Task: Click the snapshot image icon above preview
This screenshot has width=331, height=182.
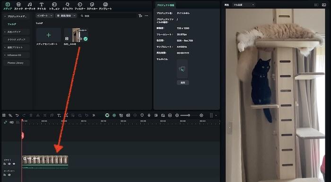Action: coord(324,5)
